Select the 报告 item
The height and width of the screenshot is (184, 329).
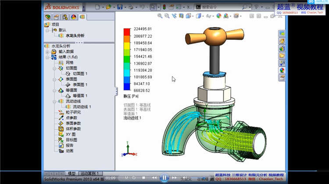coord(69,145)
